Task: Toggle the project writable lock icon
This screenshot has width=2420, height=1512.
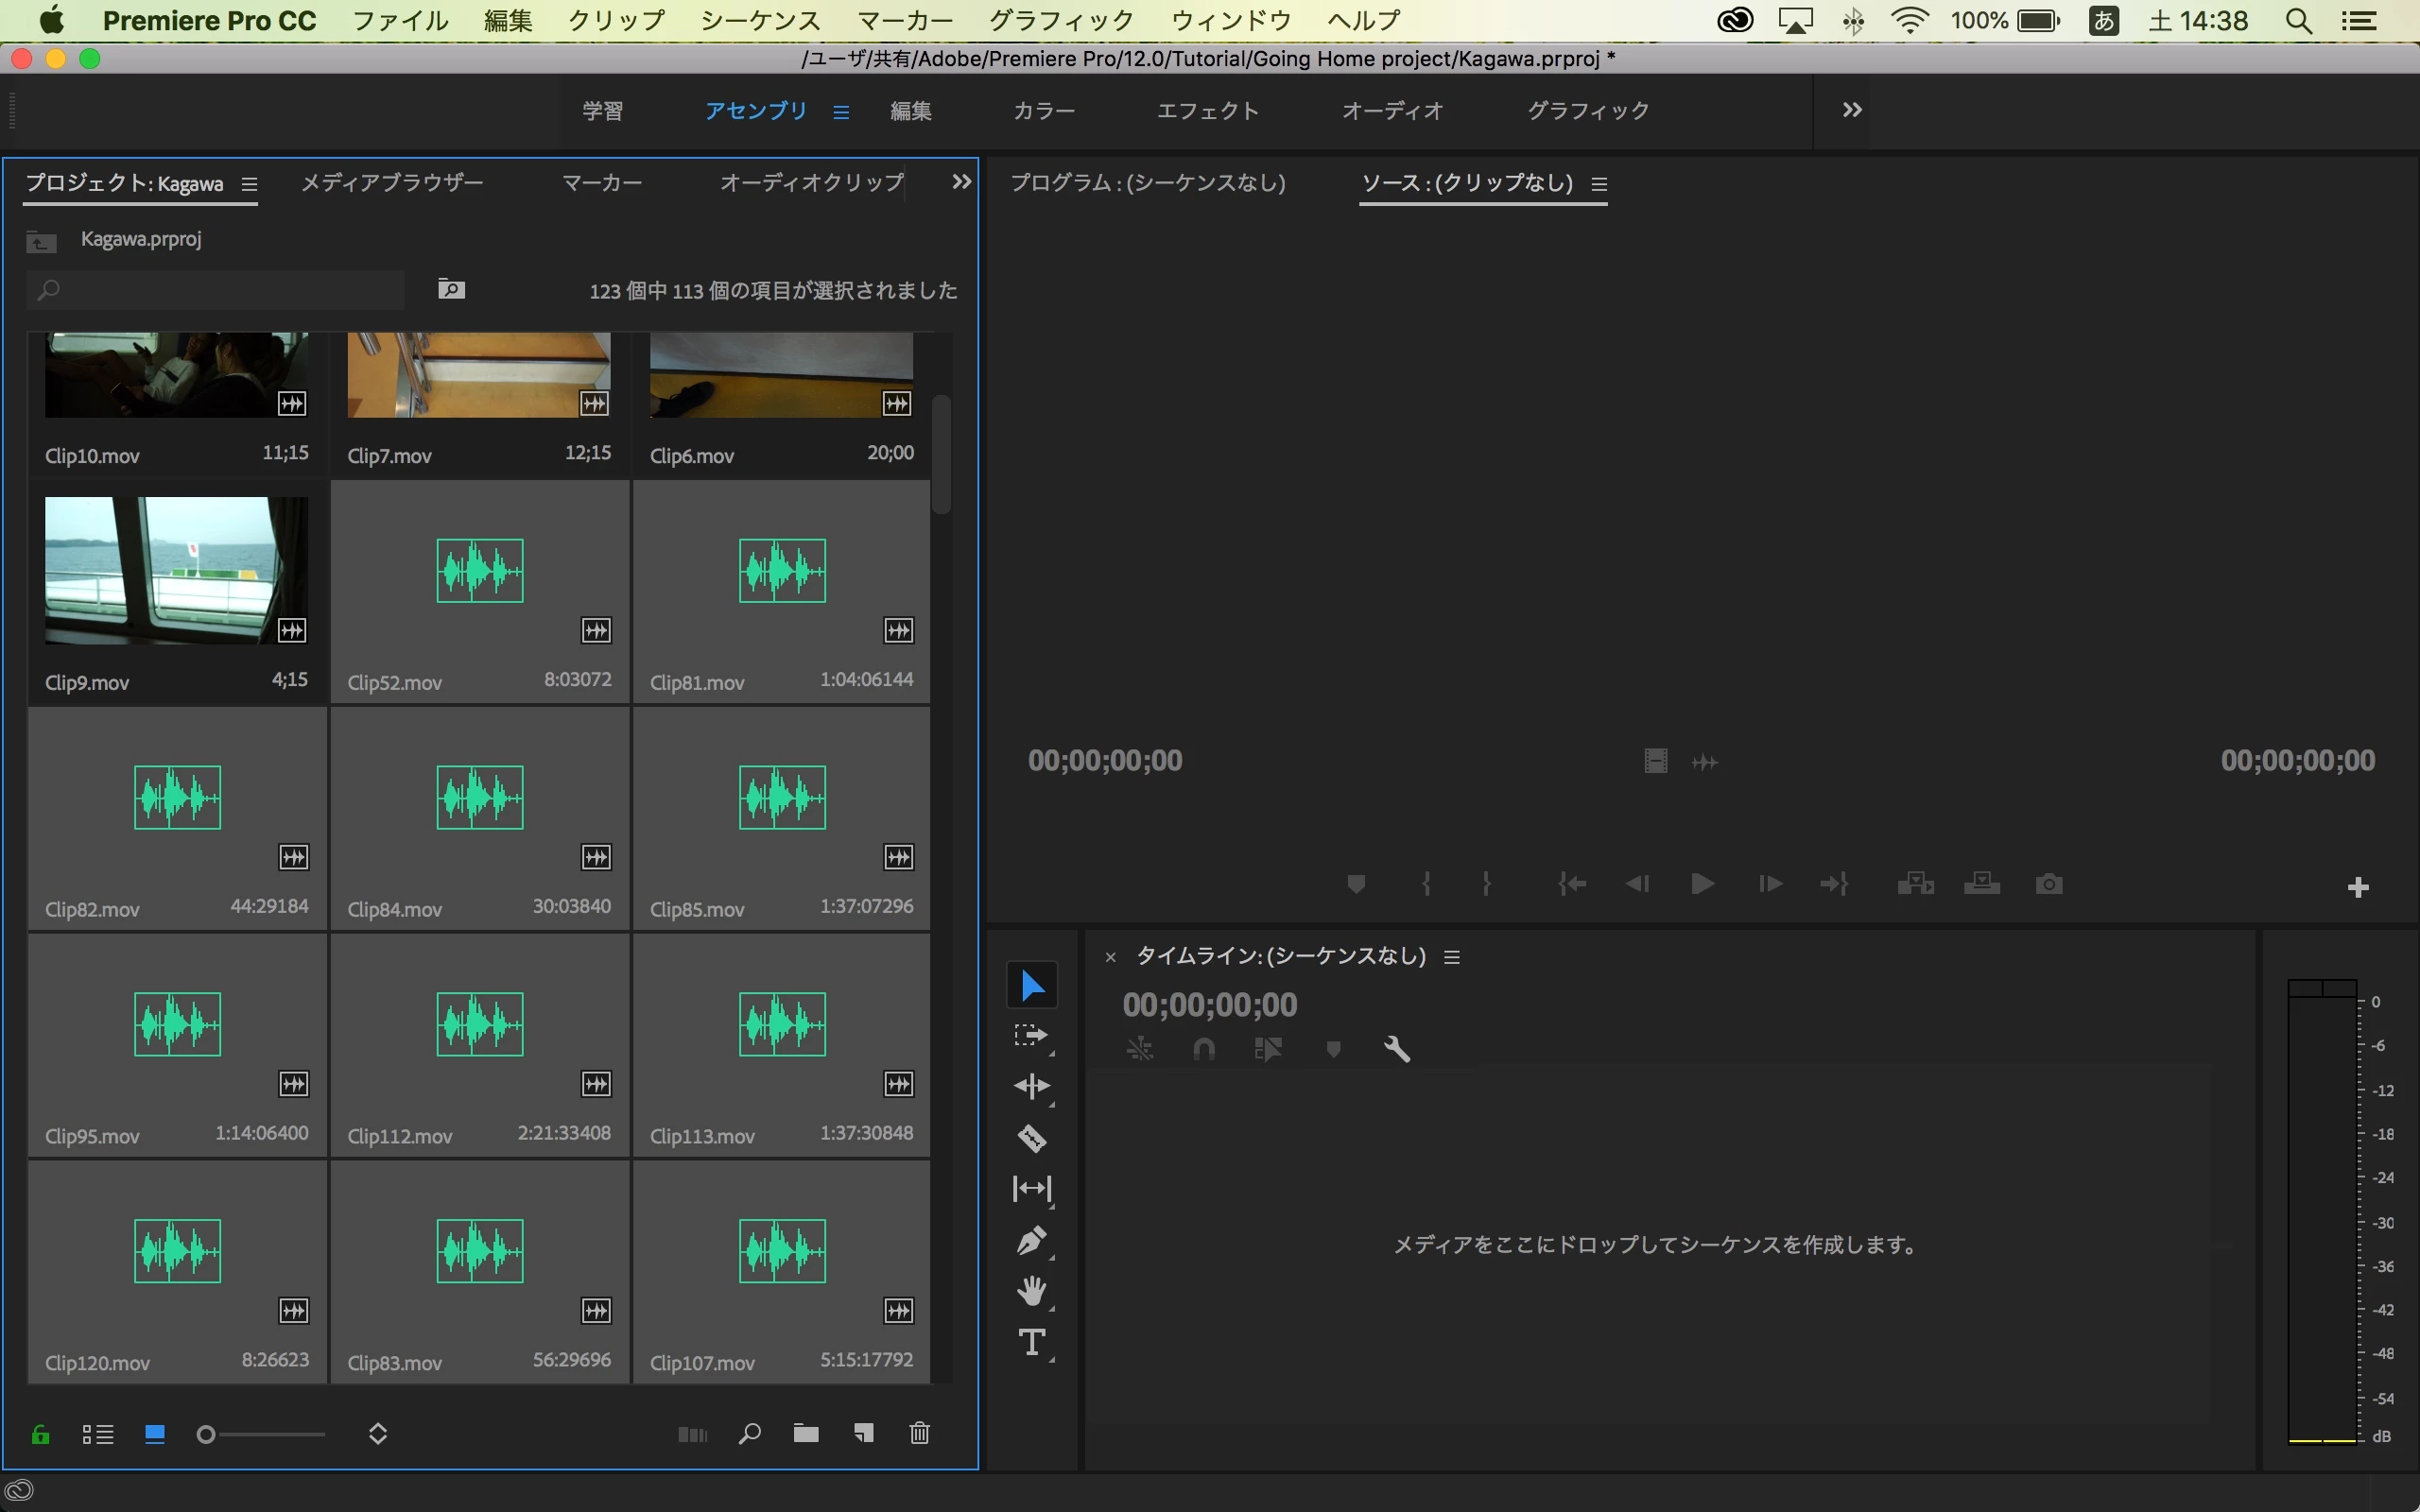Action: pos(41,1435)
